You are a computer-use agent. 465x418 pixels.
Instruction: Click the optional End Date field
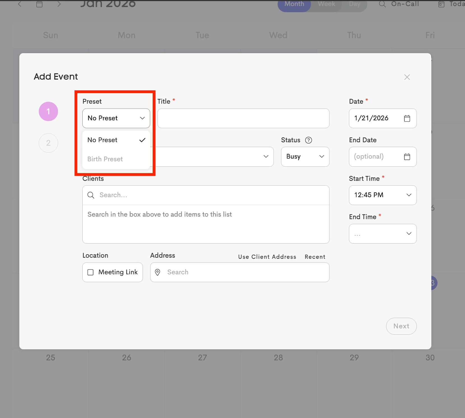(383, 157)
